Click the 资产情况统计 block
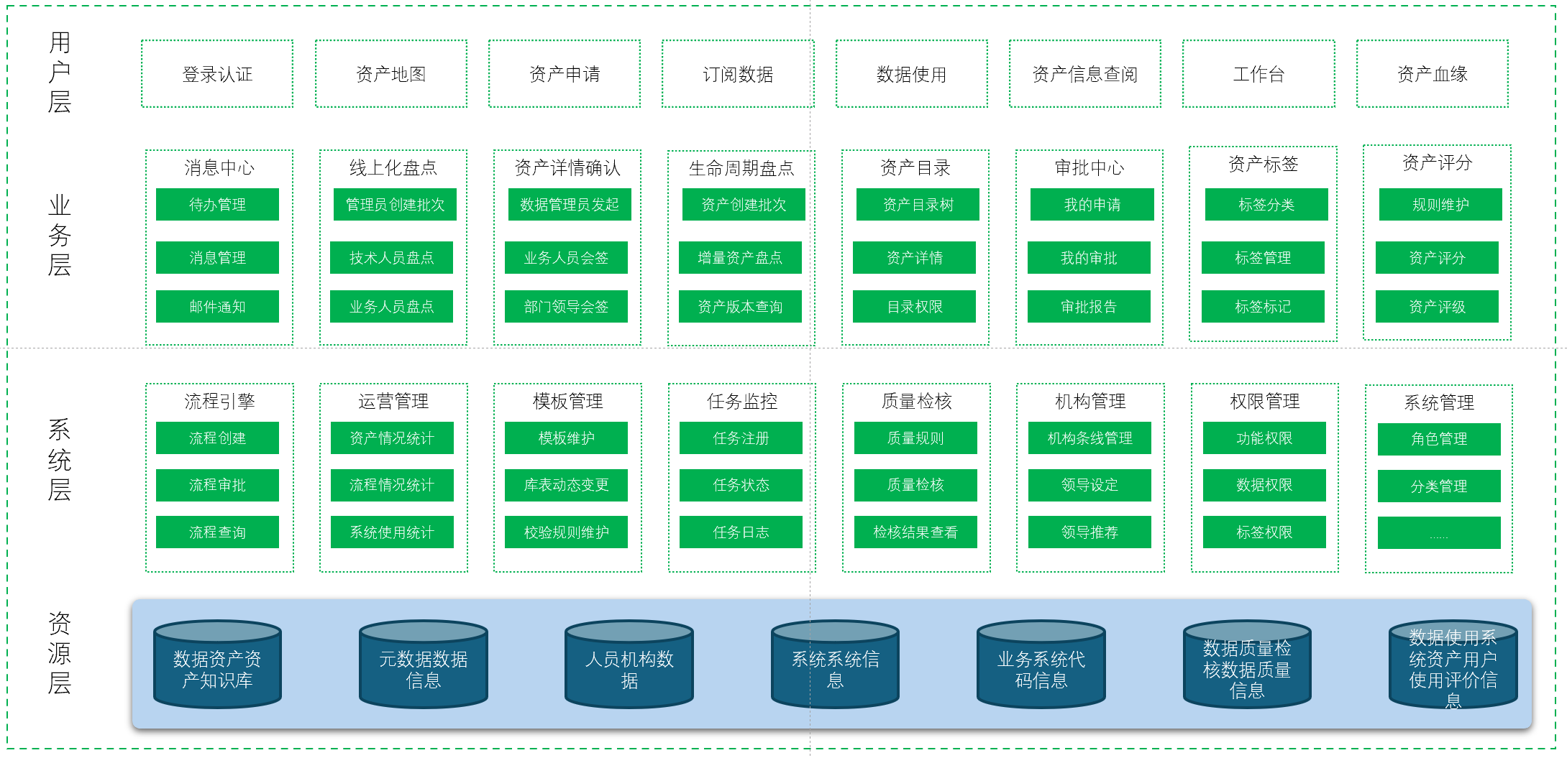This screenshot has height=758, width=1567. [x=392, y=438]
